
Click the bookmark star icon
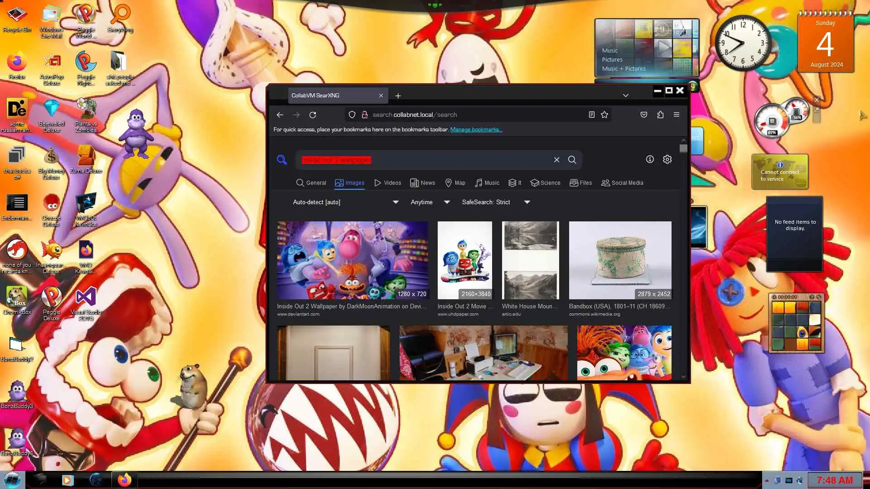(x=604, y=115)
